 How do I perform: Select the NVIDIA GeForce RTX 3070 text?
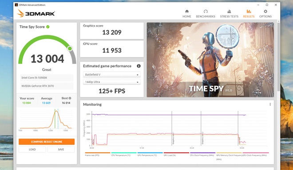[x=38, y=86]
